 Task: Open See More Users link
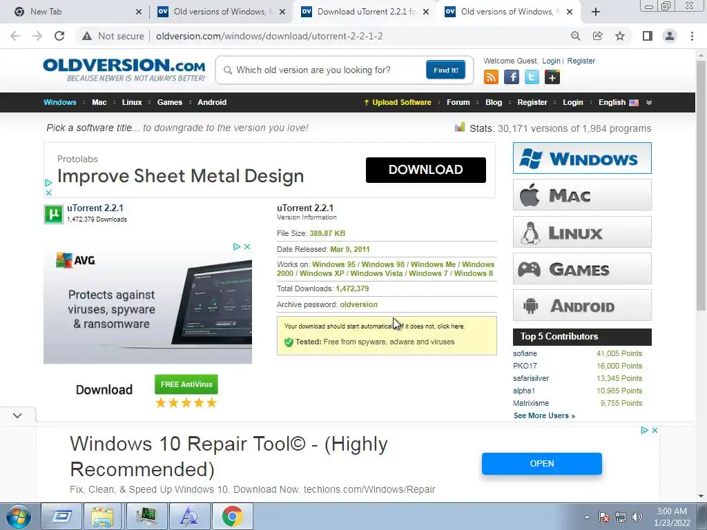(544, 415)
